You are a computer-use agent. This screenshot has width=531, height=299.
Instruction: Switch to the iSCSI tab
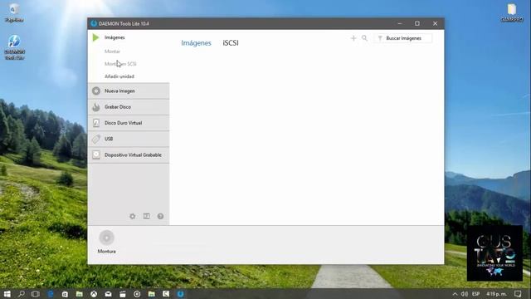[231, 42]
